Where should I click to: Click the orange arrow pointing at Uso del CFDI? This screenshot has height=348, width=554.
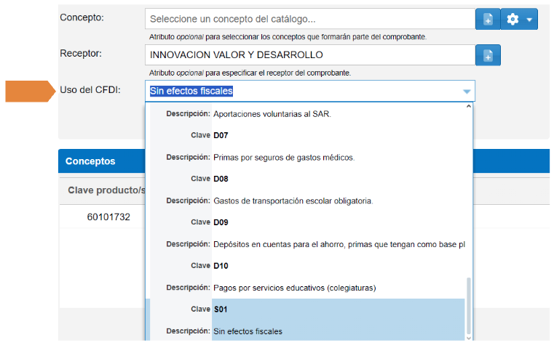31,91
